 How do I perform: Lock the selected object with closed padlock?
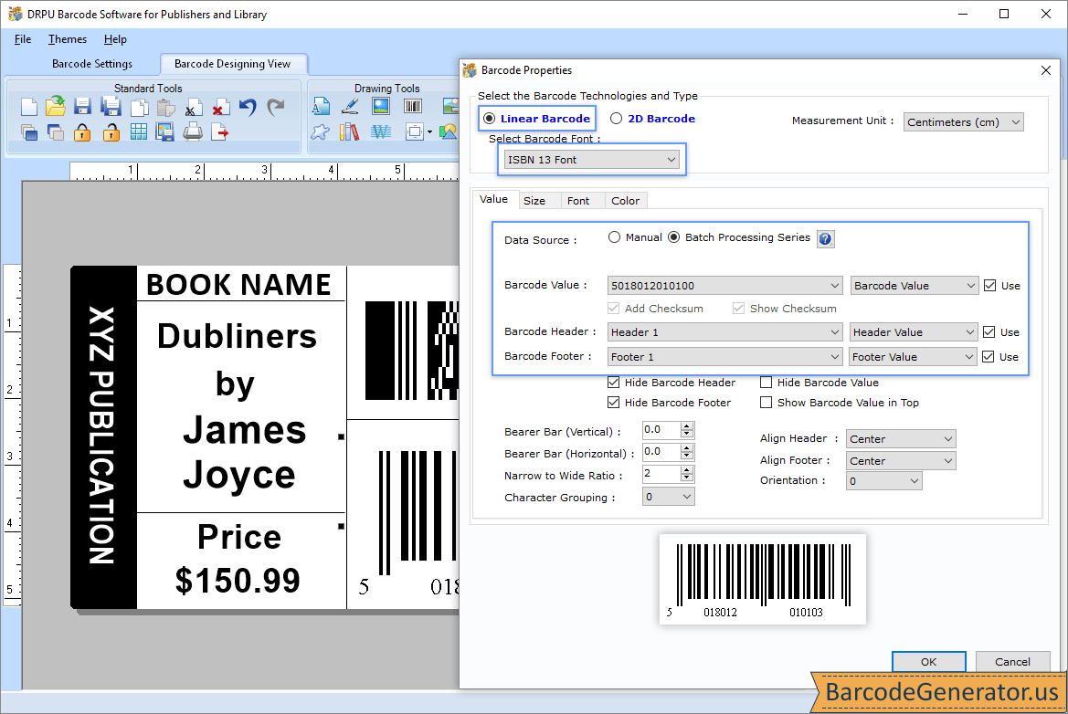(82, 132)
